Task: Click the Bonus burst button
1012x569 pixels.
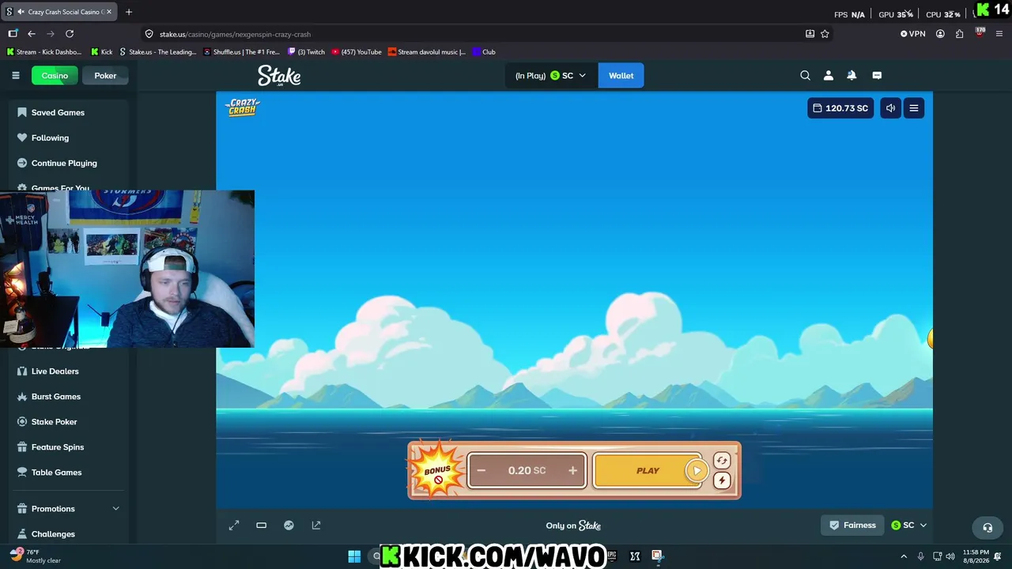Action: click(436, 470)
